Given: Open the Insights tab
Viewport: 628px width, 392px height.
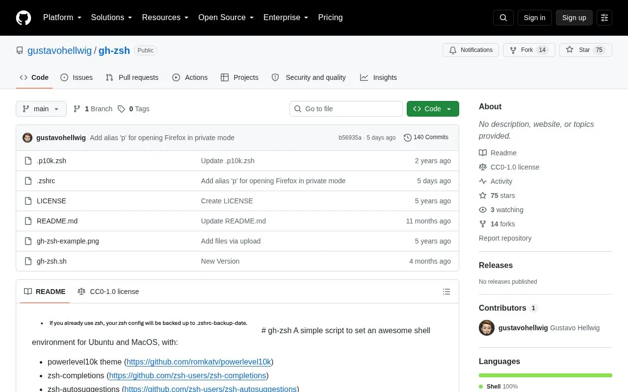Looking at the screenshot, I should point(378,77).
